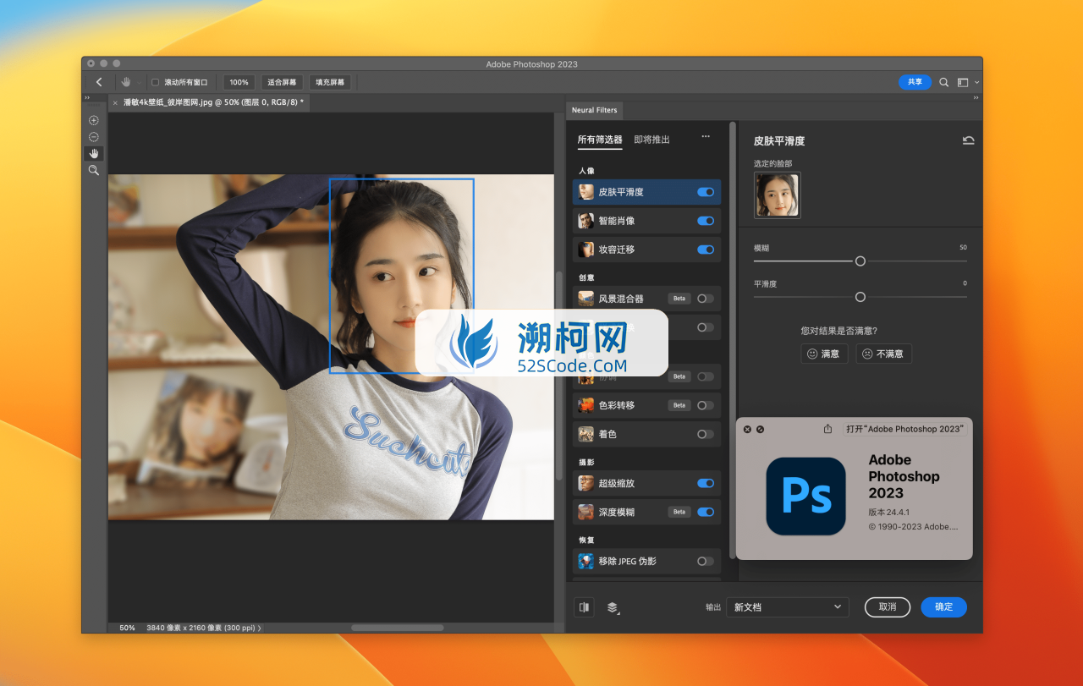Image resolution: width=1083 pixels, height=686 pixels.
Task: Select the 皮肤平滑度 filter row
Action: pyautogui.click(x=646, y=192)
